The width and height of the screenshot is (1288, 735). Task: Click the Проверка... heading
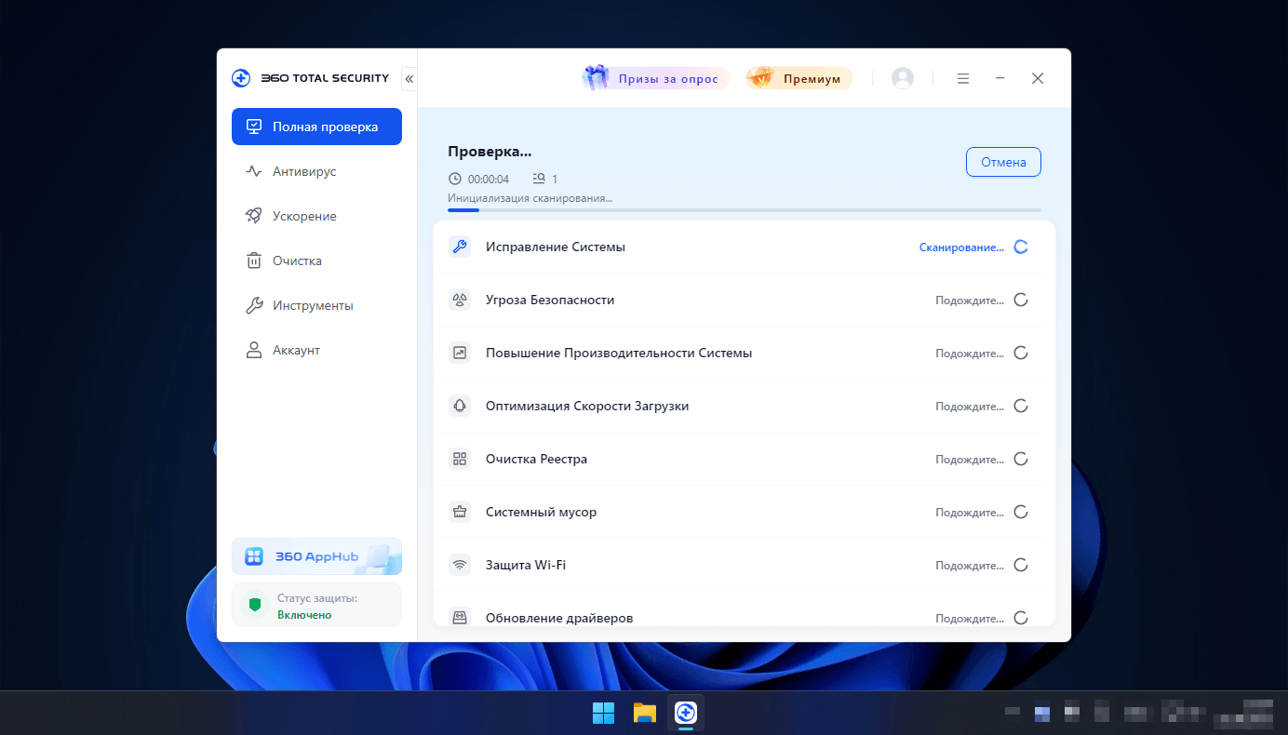[490, 152]
